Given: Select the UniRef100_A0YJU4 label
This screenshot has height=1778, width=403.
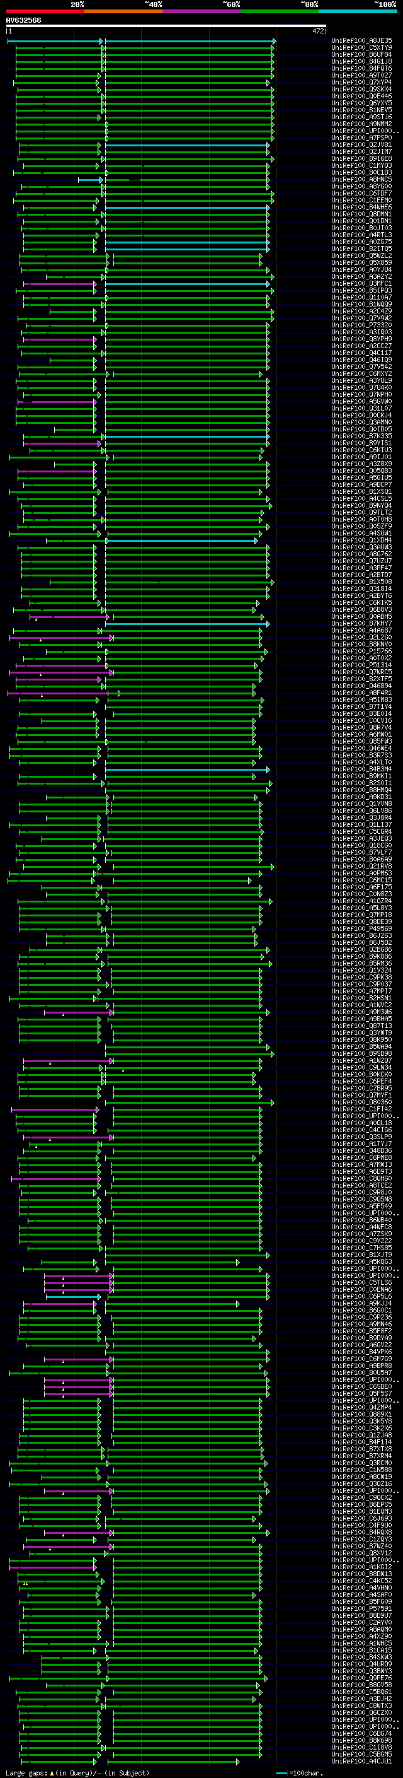Looking at the screenshot, I should coord(361,270).
